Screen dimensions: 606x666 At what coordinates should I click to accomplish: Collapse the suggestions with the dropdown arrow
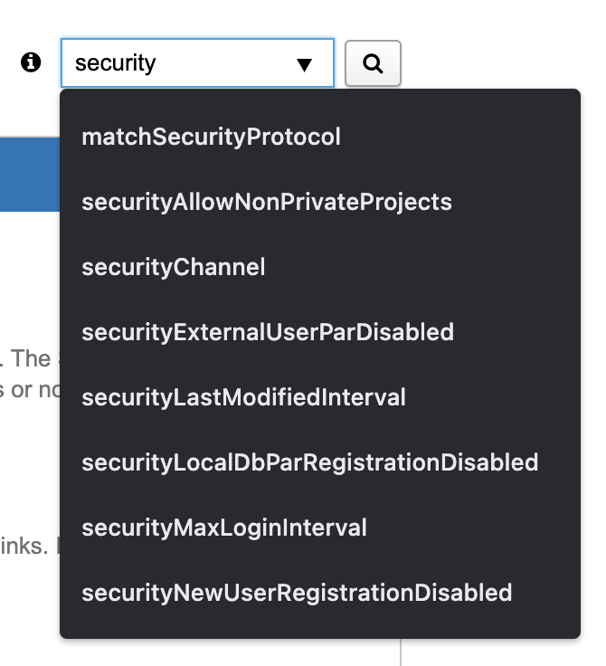(304, 64)
